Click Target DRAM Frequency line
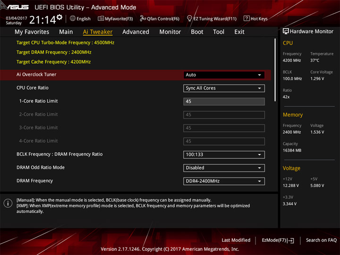 (54, 52)
